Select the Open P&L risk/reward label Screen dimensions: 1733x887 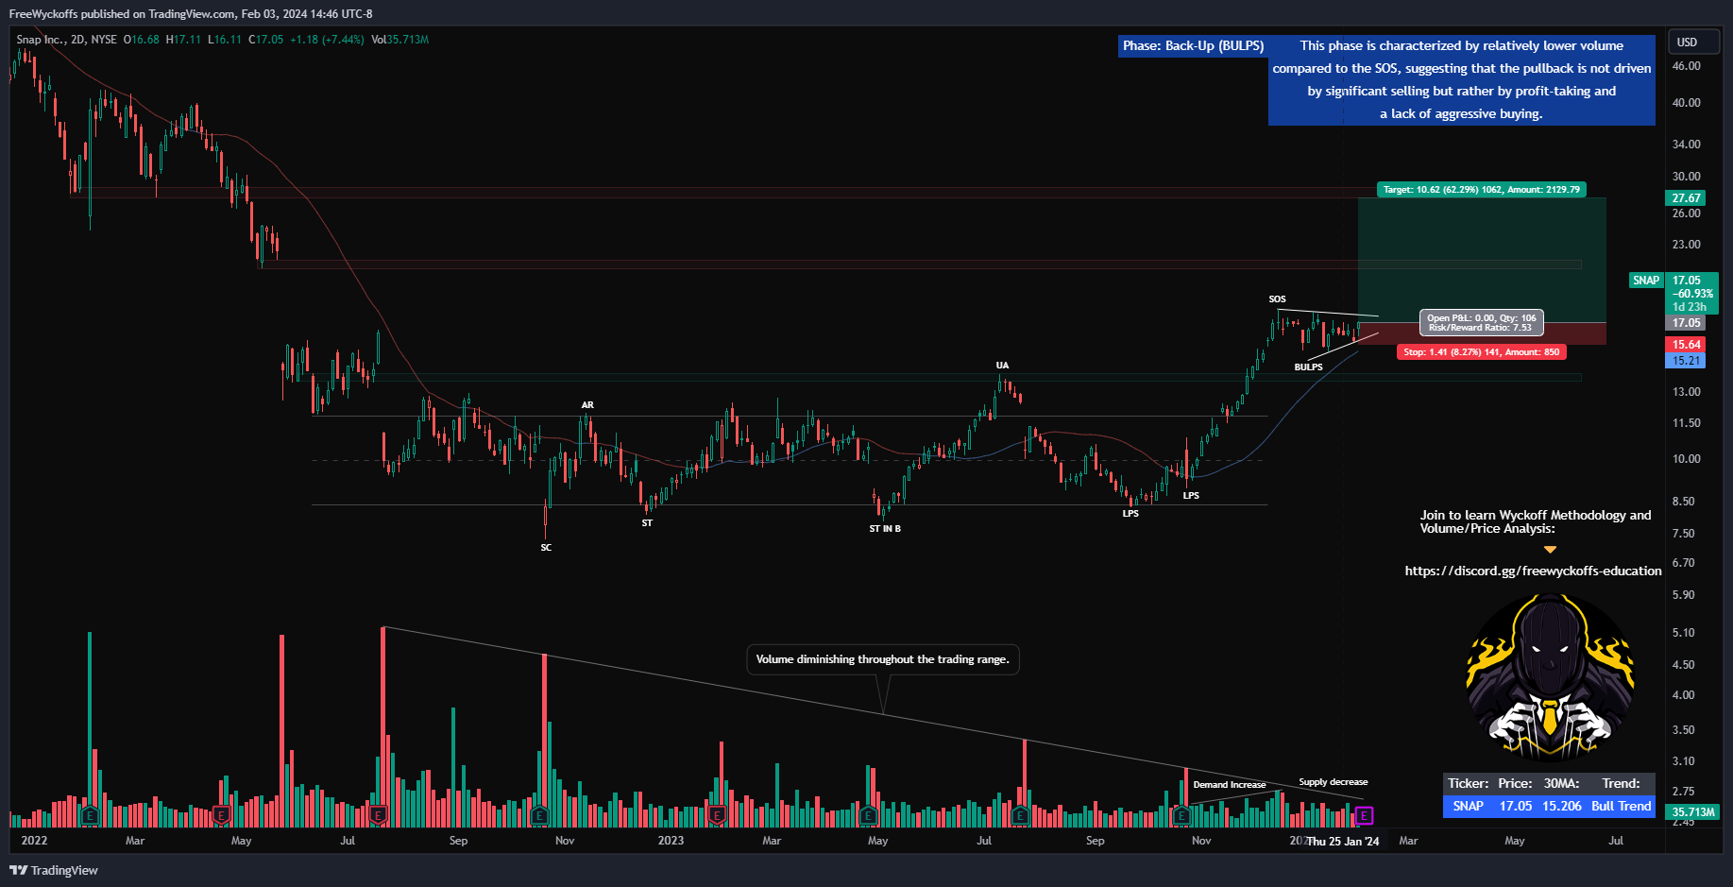tap(1482, 323)
